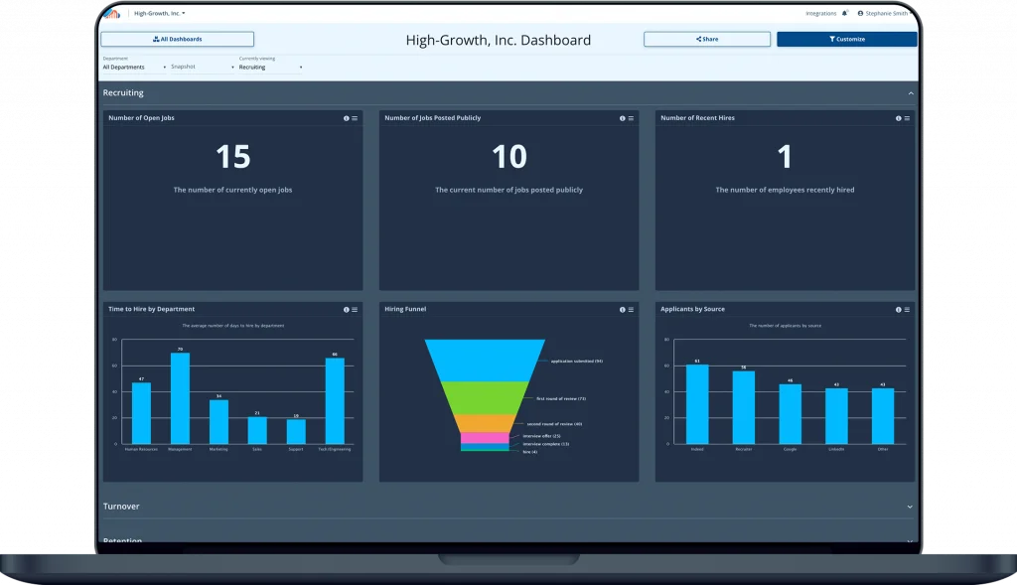Viewport: 1017px width, 585px height.
Task: Open the menu icon on Number of Open Jobs
Action: point(355,118)
